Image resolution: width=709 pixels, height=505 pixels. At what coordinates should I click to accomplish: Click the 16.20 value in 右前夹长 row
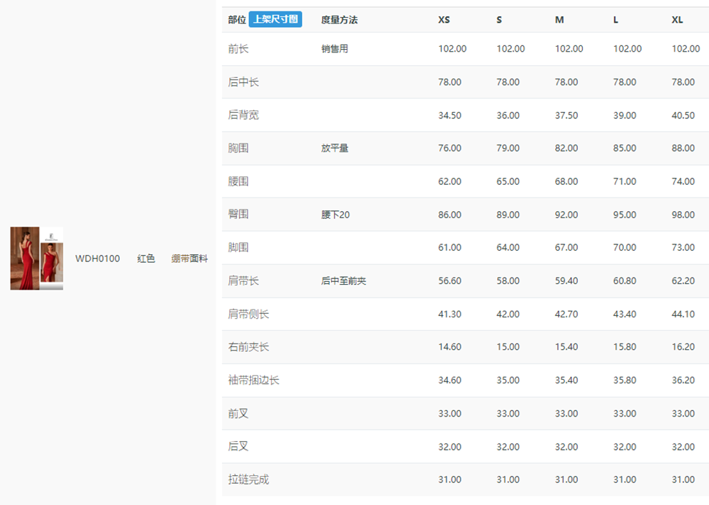click(683, 347)
